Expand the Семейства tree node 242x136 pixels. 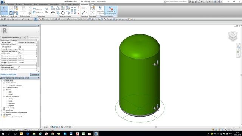[2, 110]
